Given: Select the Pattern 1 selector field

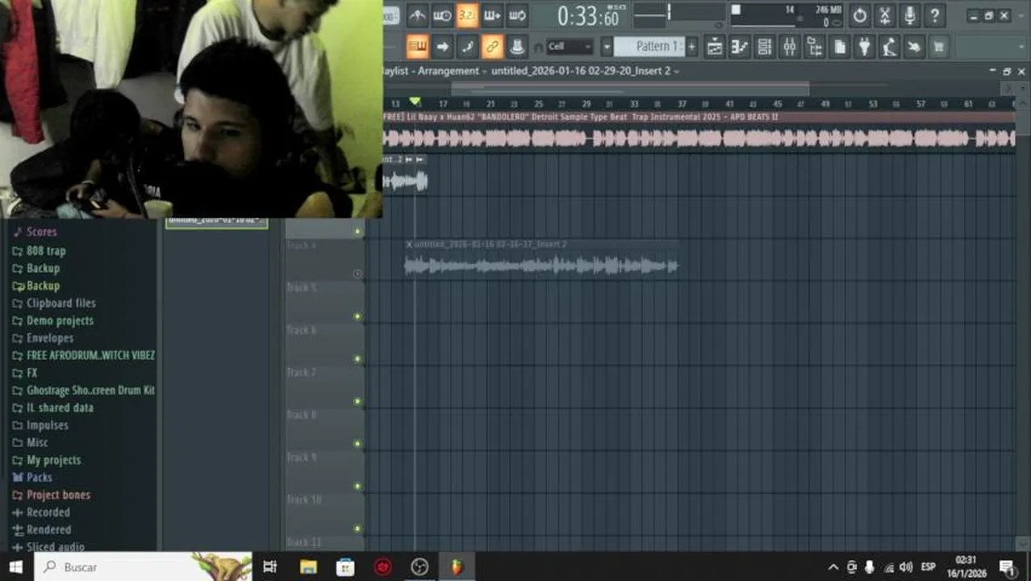Looking at the screenshot, I should pos(649,47).
